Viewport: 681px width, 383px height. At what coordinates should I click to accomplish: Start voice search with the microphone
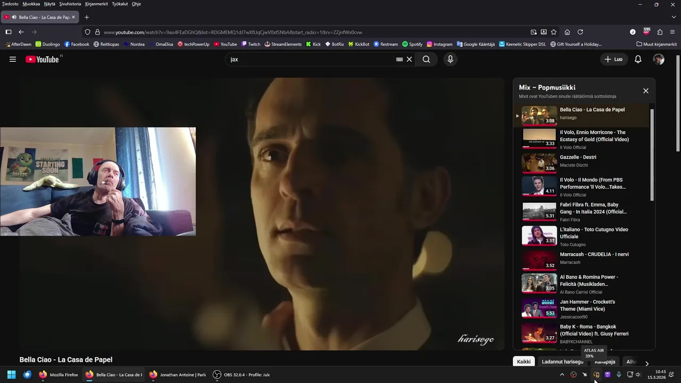click(x=450, y=60)
